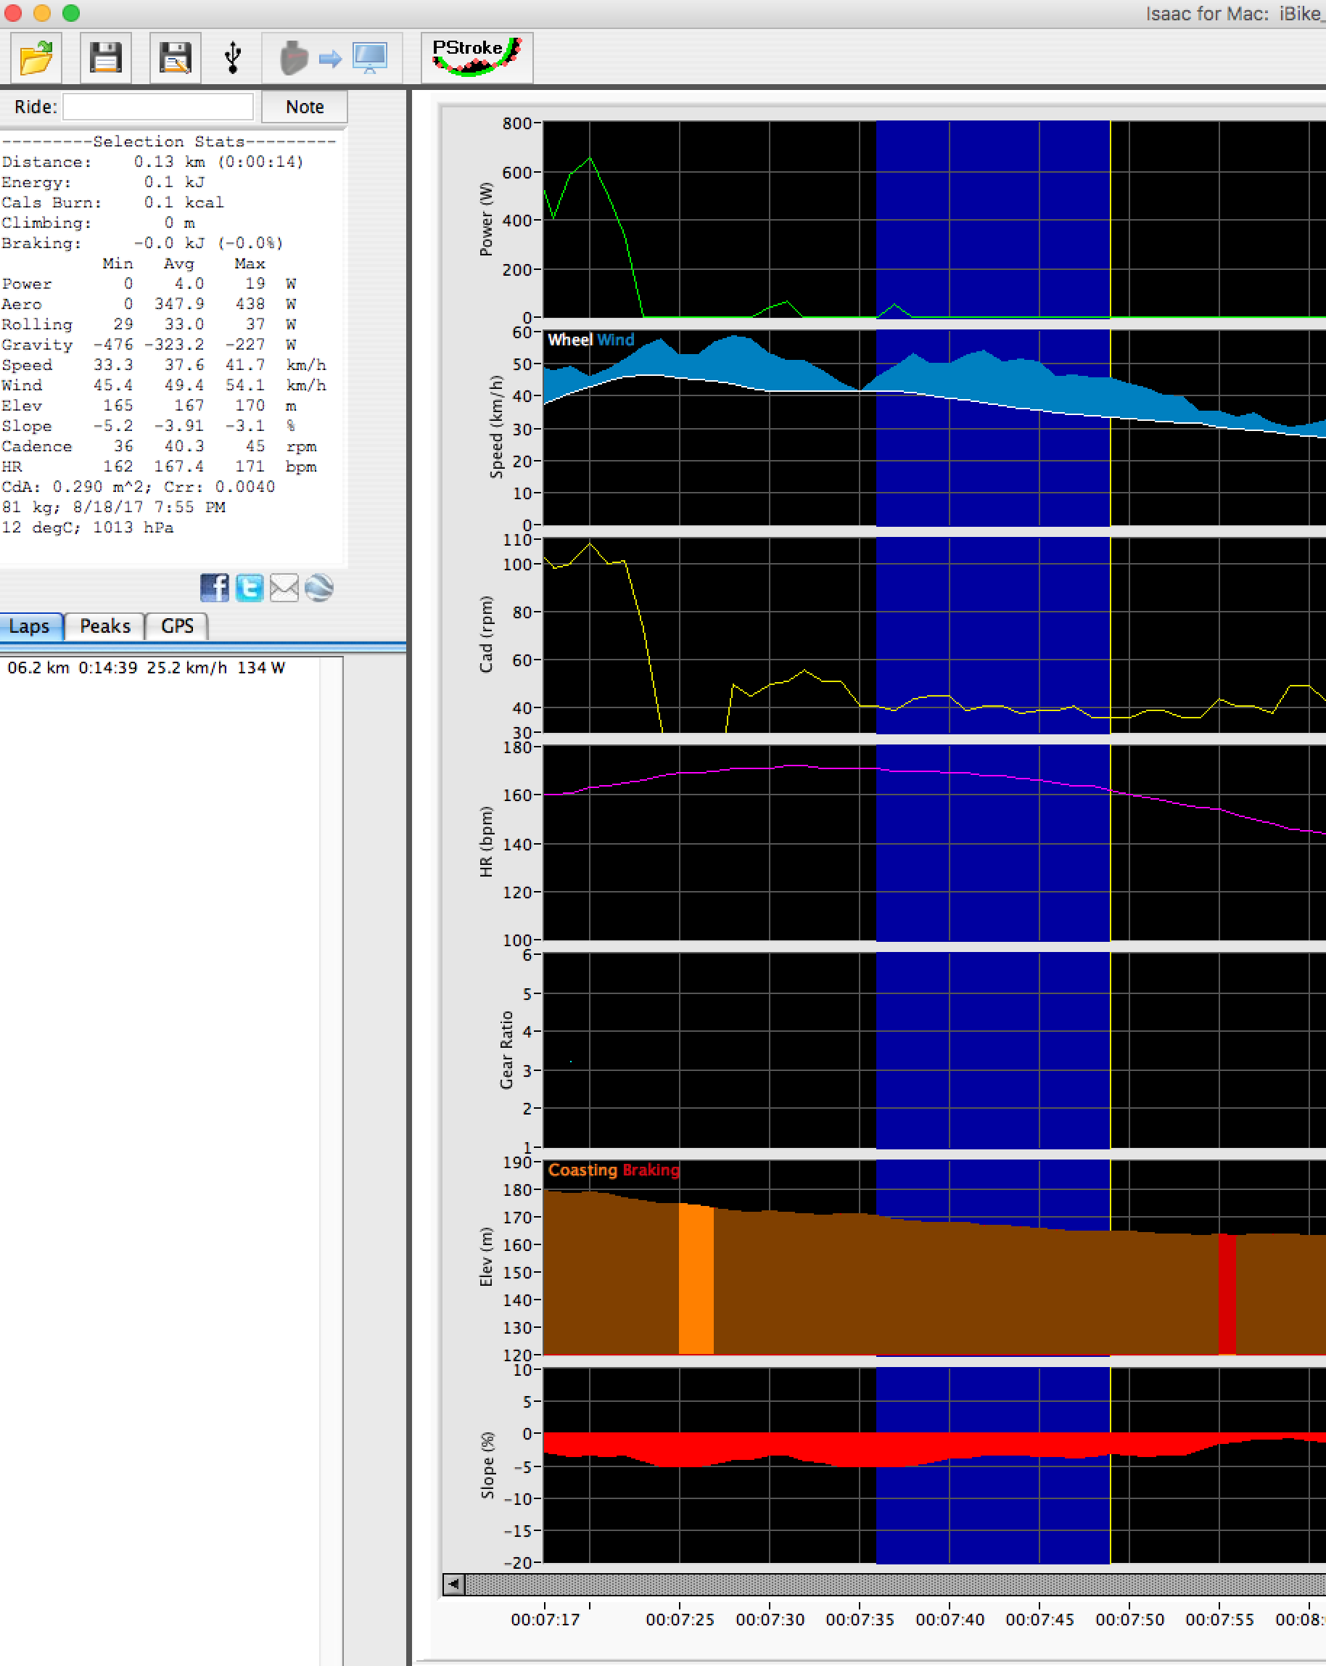Open ride in Google Earth globe icon
This screenshot has height=1666, width=1326.
click(x=319, y=588)
